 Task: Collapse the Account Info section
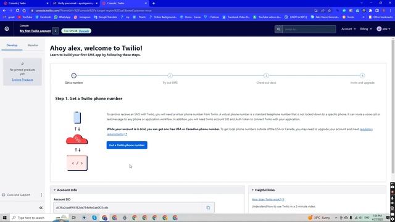point(54,190)
